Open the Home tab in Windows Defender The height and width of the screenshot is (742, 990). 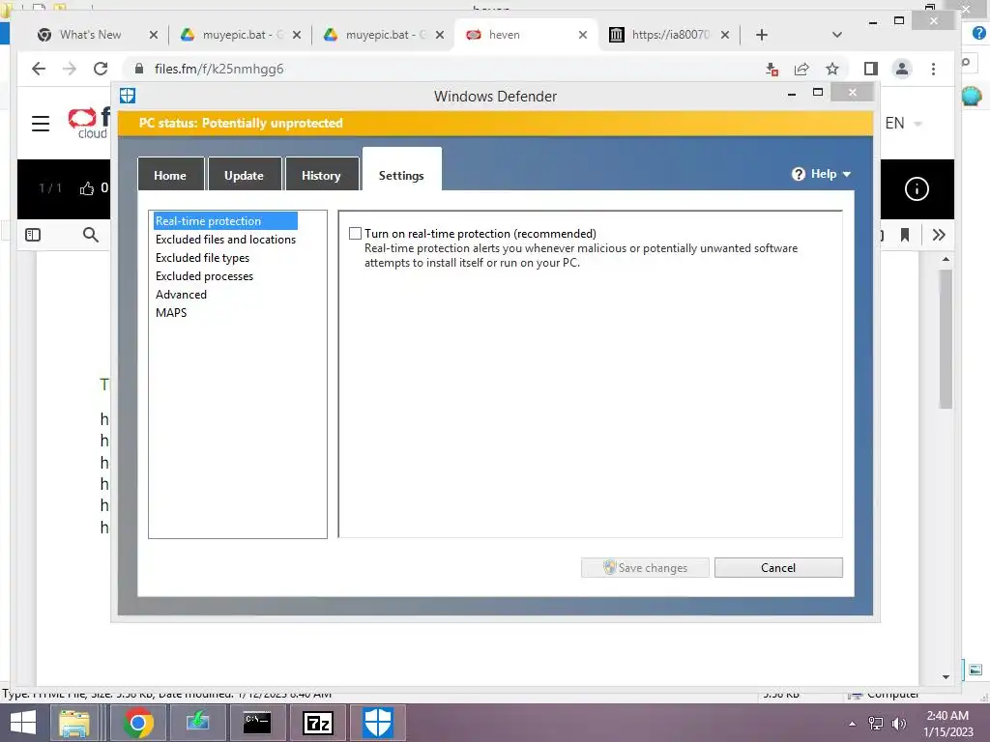tap(170, 175)
